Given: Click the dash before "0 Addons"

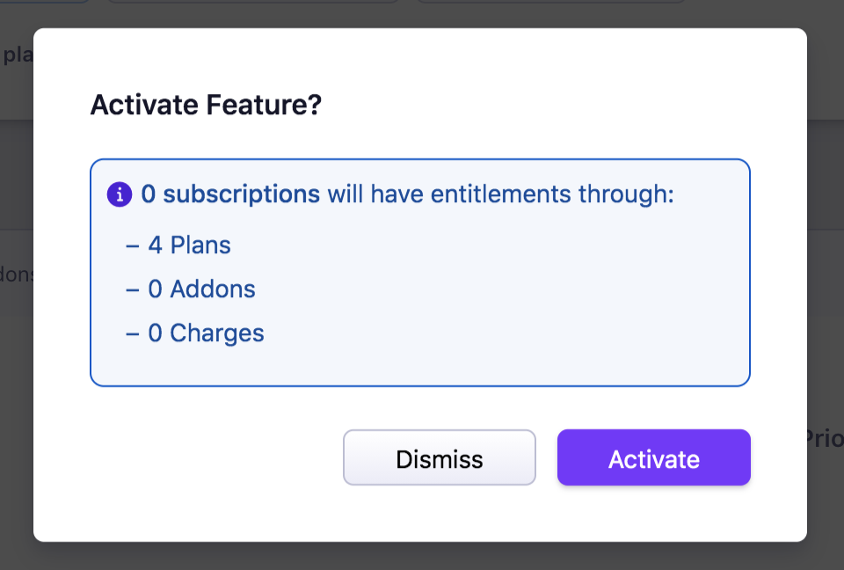Looking at the screenshot, I should click(133, 289).
